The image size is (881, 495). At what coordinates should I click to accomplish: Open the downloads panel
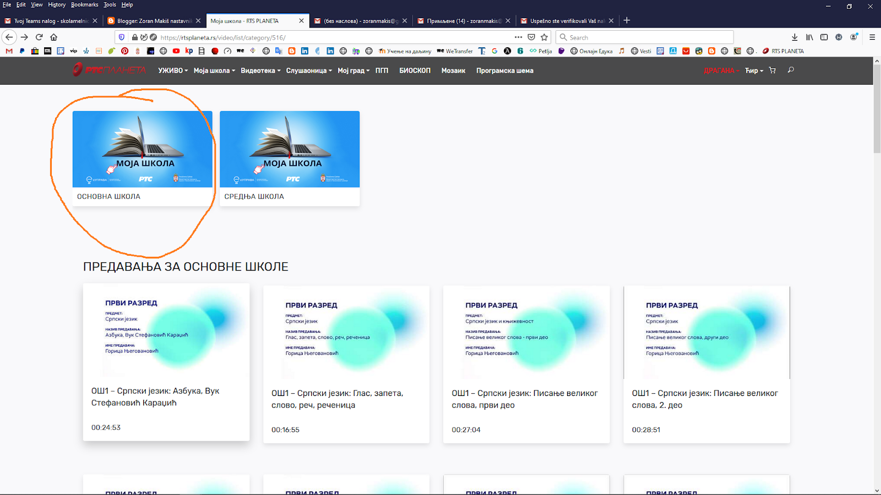click(795, 37)
